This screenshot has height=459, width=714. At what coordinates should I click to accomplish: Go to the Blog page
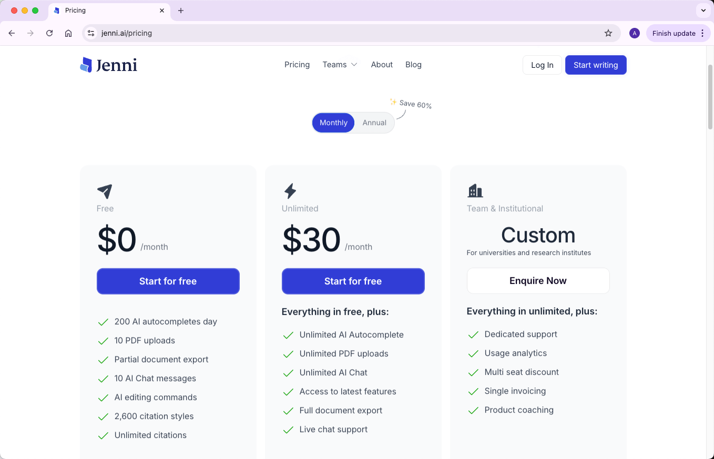pos(413,65)
